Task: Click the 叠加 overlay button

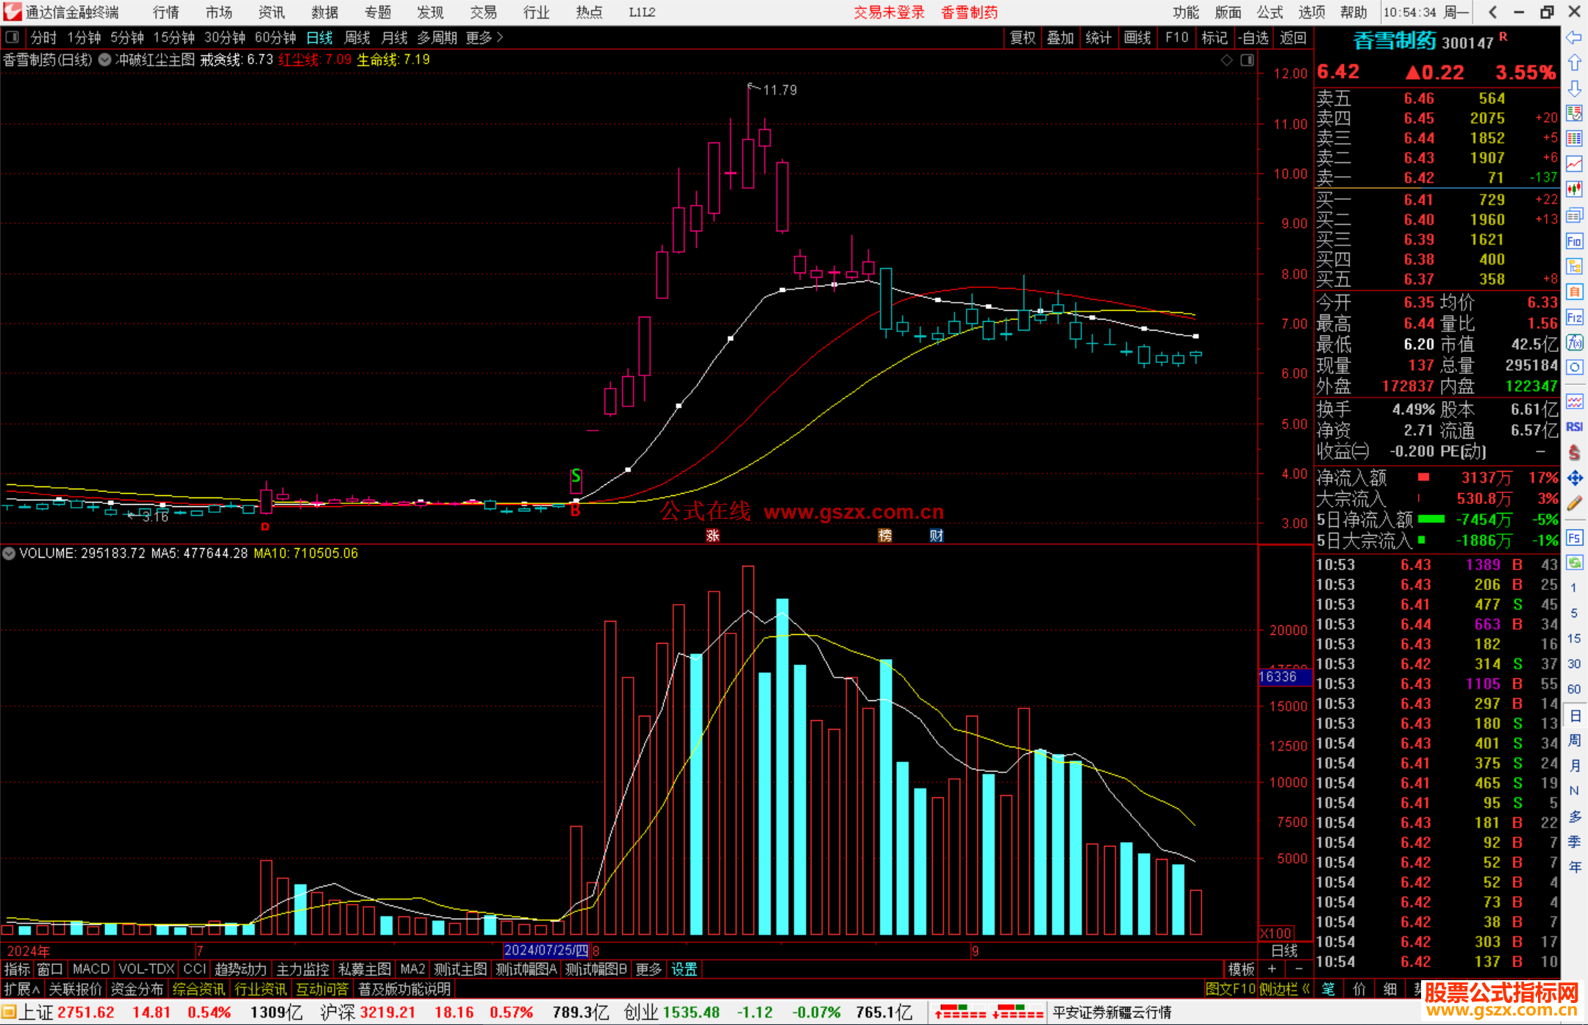Action: tap(1060, 37)
